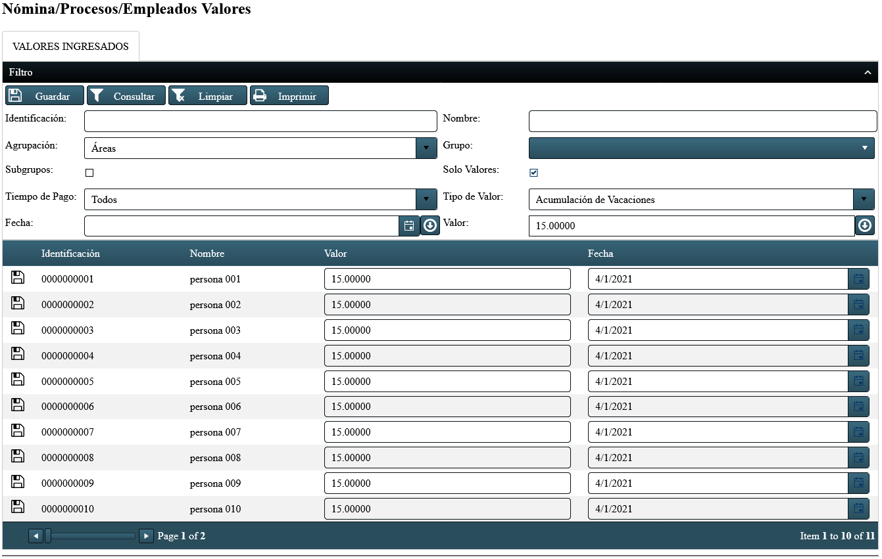Click the filter Valor field with 15.00000
The width and height of the screenshot is (882, 559).
click(x=692, y=226)
